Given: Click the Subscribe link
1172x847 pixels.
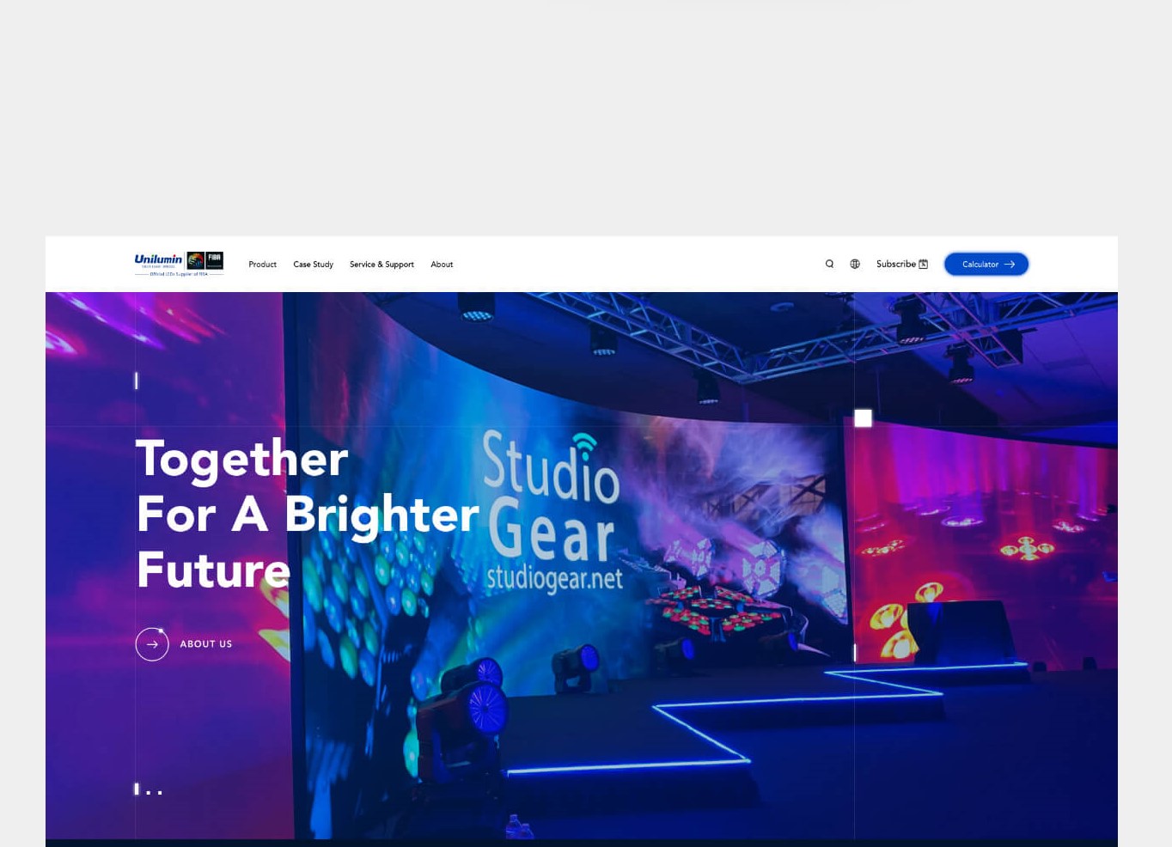Looking at the screenshot, I should [902, 264].
